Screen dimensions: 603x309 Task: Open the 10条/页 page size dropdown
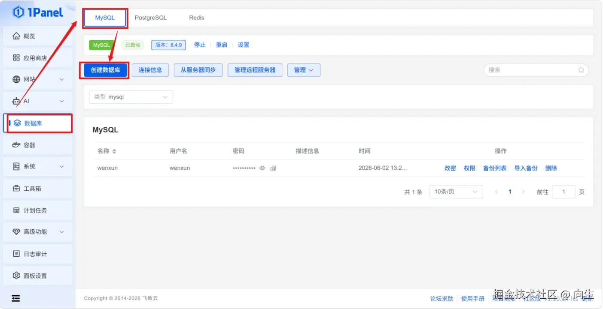click(456, 192)
